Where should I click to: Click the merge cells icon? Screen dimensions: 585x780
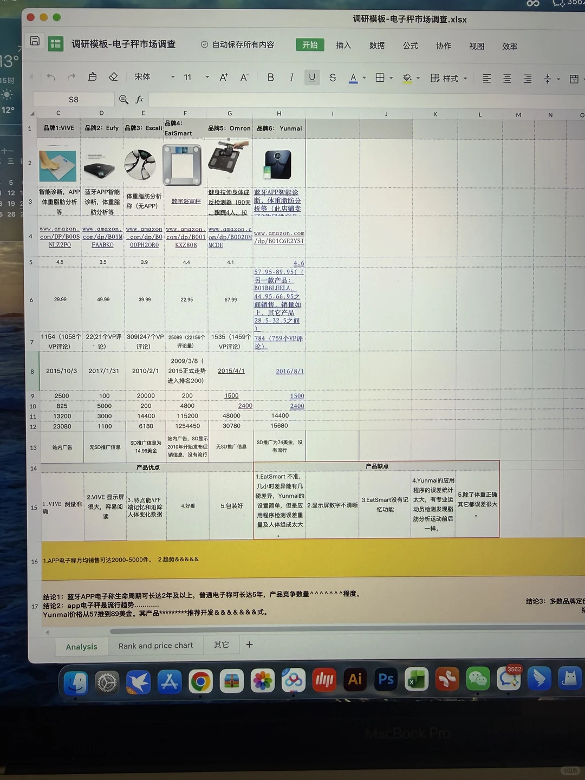click(574, 79)
